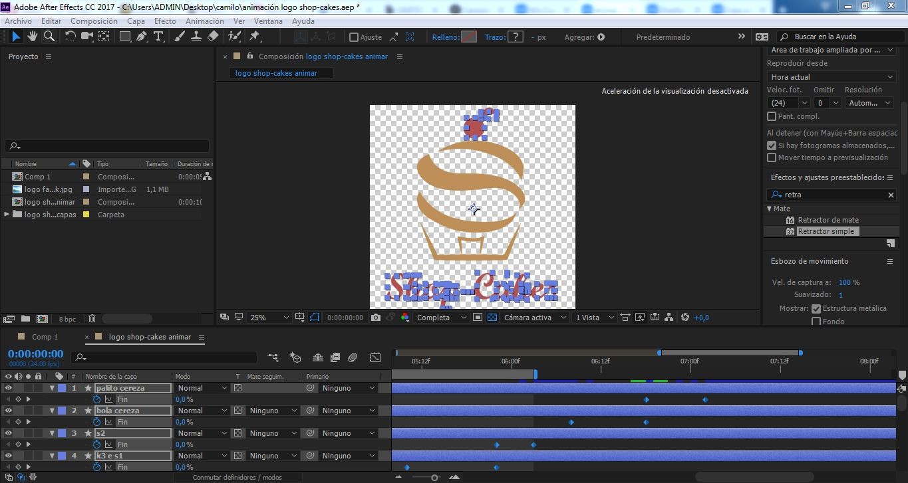
Task: Select the Eraser tool
Action: click(213, 37)
